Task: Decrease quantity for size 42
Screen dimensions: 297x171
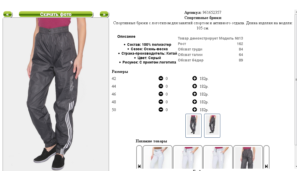Action: point(161,78)
